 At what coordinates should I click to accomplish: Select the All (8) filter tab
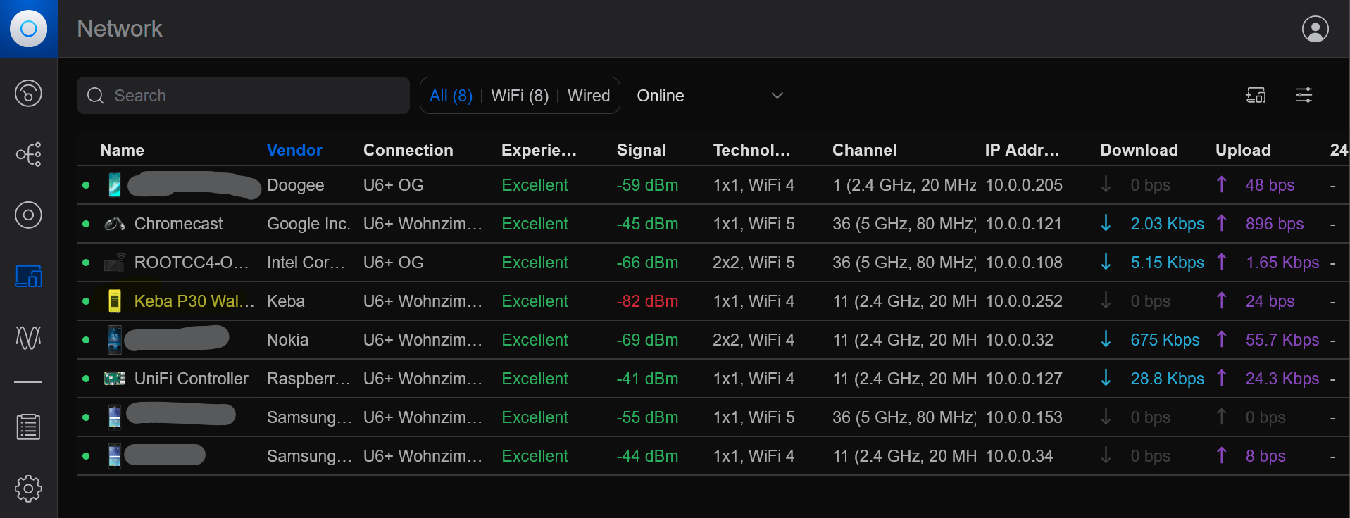tap(451, 96)
